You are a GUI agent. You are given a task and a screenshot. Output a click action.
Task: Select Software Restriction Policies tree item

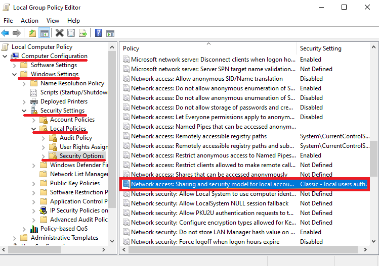click(x=79, y=192)
